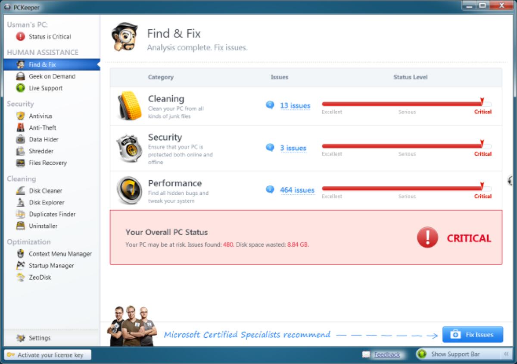This screenshot has width=517, height=364.
Task: Click the Cleaning info bubble icon
Action: point(269,104)
